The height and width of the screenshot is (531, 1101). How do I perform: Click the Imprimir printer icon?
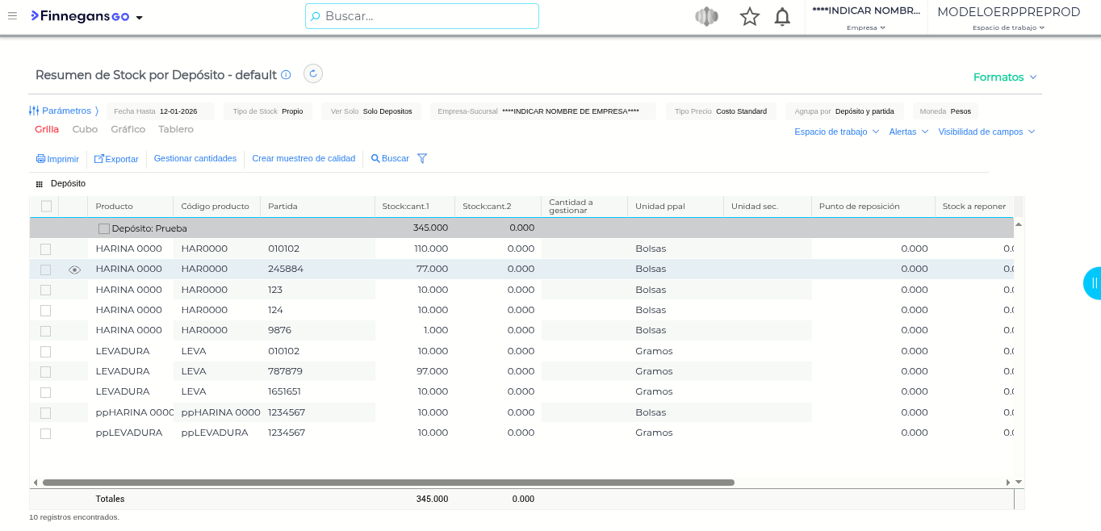(x=40, y=159)
